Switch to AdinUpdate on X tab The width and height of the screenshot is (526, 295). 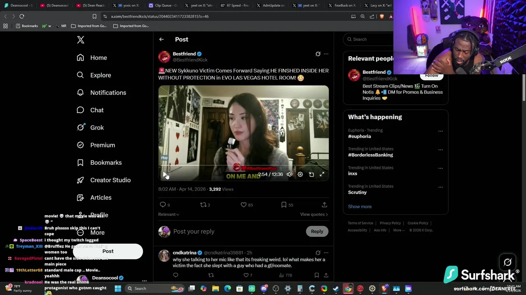coord(271,5)
